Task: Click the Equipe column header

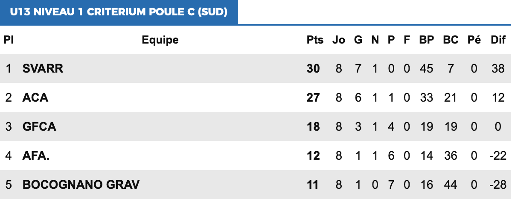Action: coord(160,40)
